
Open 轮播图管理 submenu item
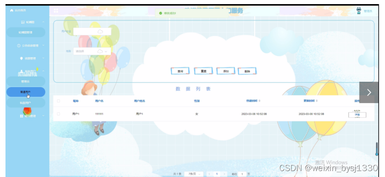(x=26, y=32)
